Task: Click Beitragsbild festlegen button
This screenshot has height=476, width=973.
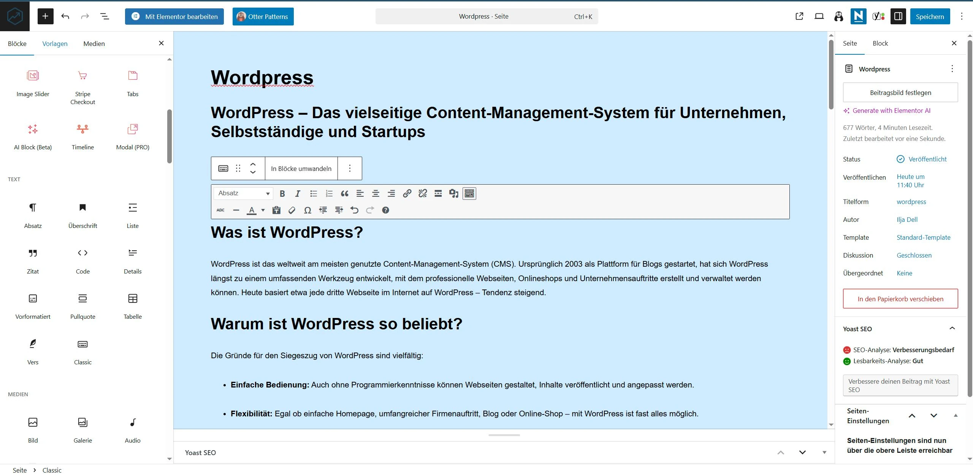Action: (x=900, y=93)
